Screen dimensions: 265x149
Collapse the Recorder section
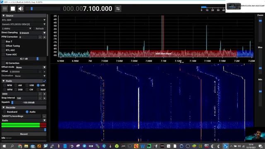[x=24, y=108]
